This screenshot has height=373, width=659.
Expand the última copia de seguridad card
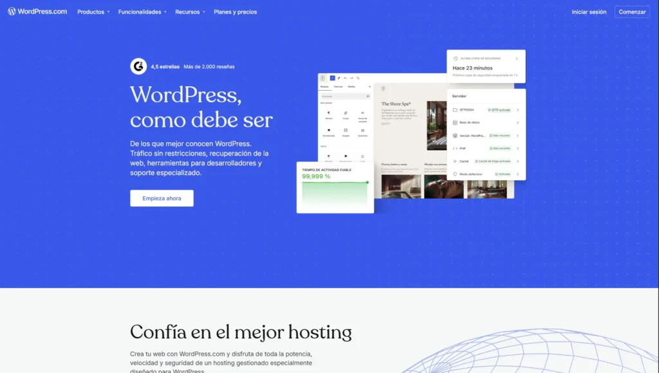click(x=517, y=59)
